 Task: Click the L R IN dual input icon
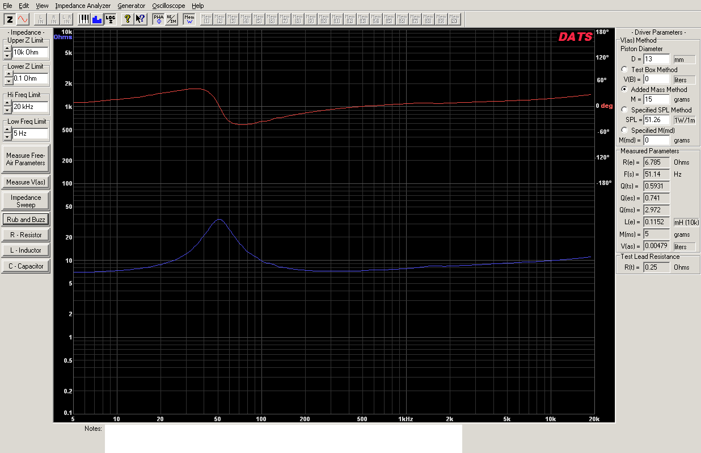67,19
